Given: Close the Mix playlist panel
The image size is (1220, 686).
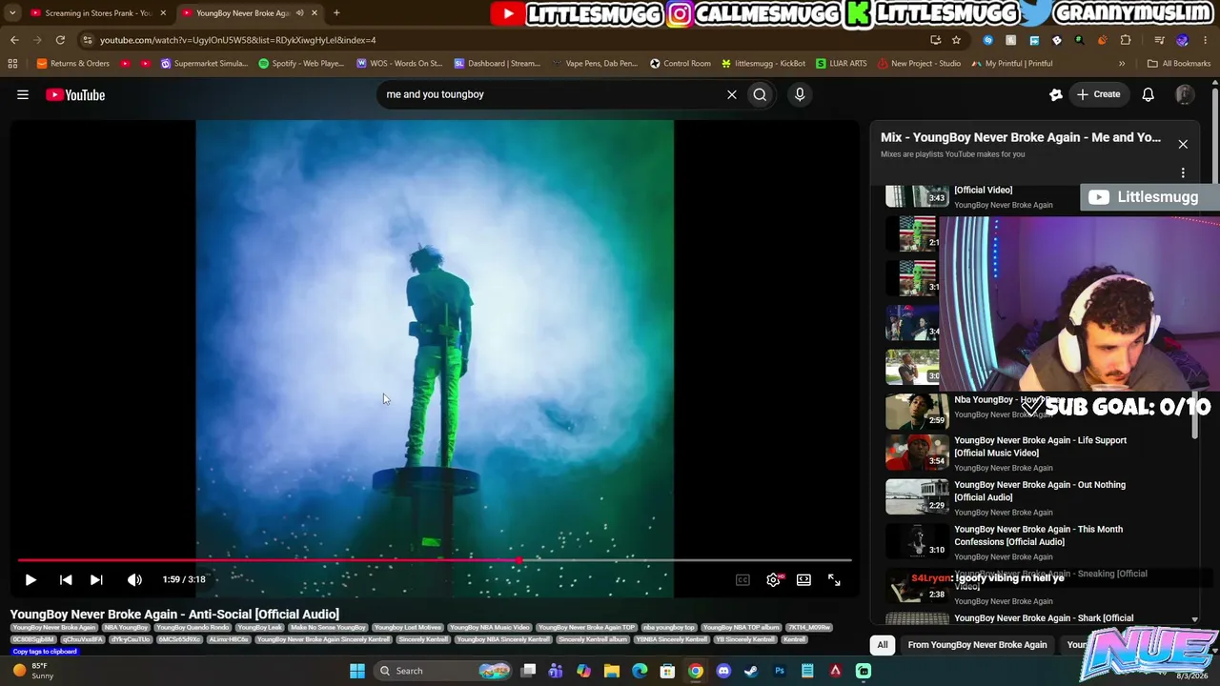Looking at the screenshot, I should [x=1183, y=144].
